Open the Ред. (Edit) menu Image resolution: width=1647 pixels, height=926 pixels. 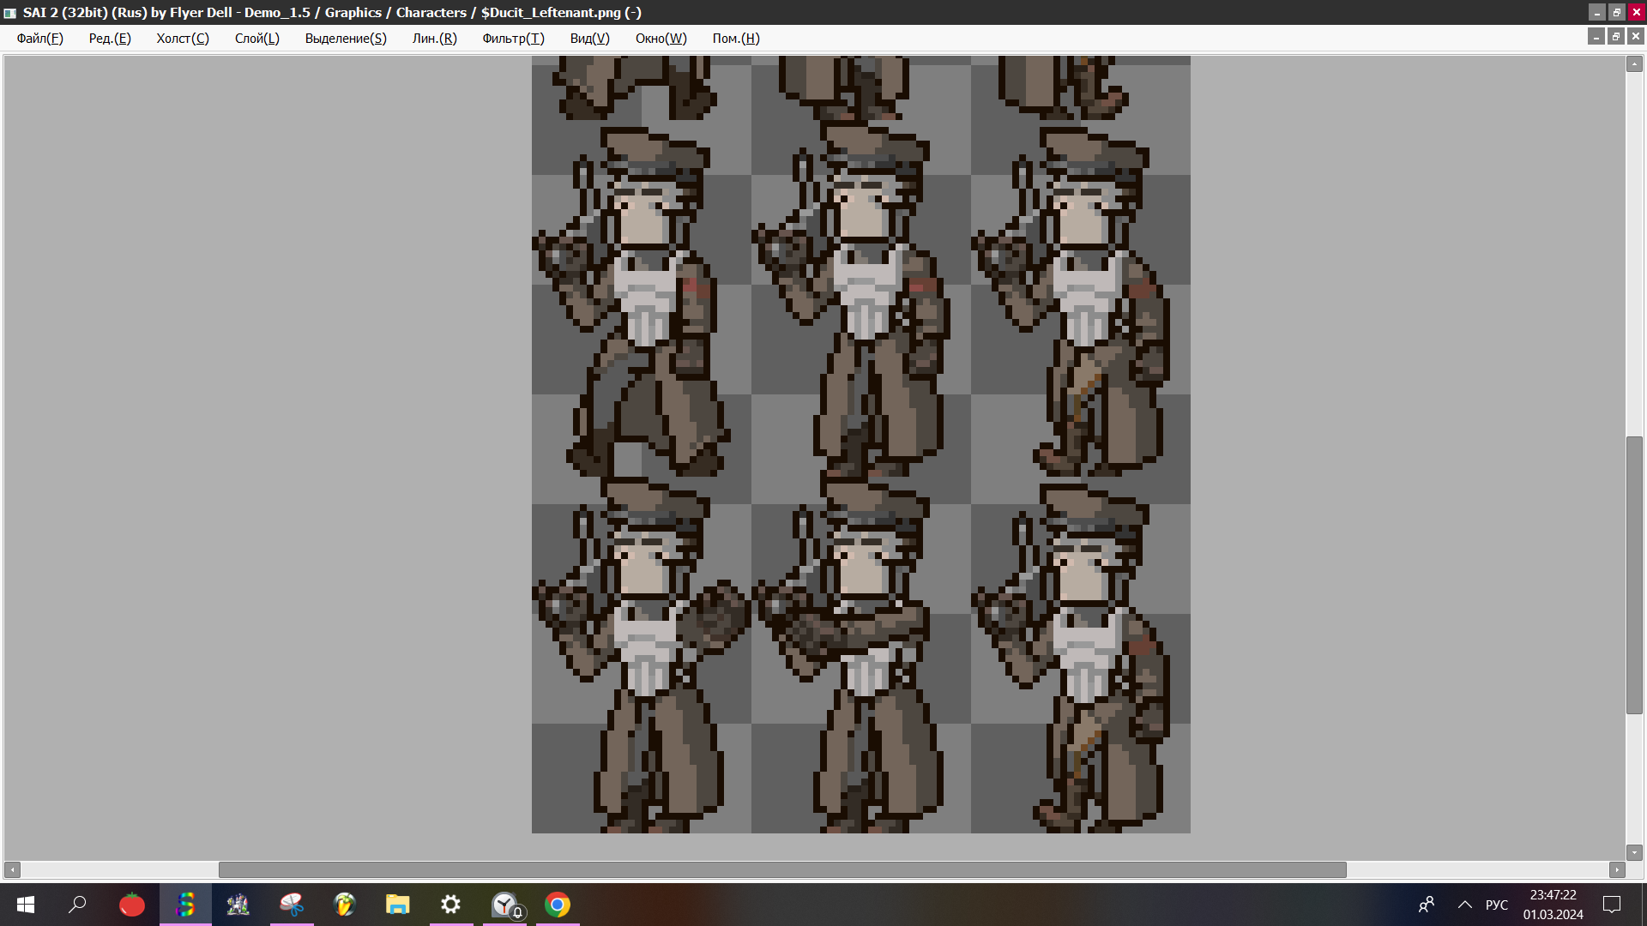[110, 39]
